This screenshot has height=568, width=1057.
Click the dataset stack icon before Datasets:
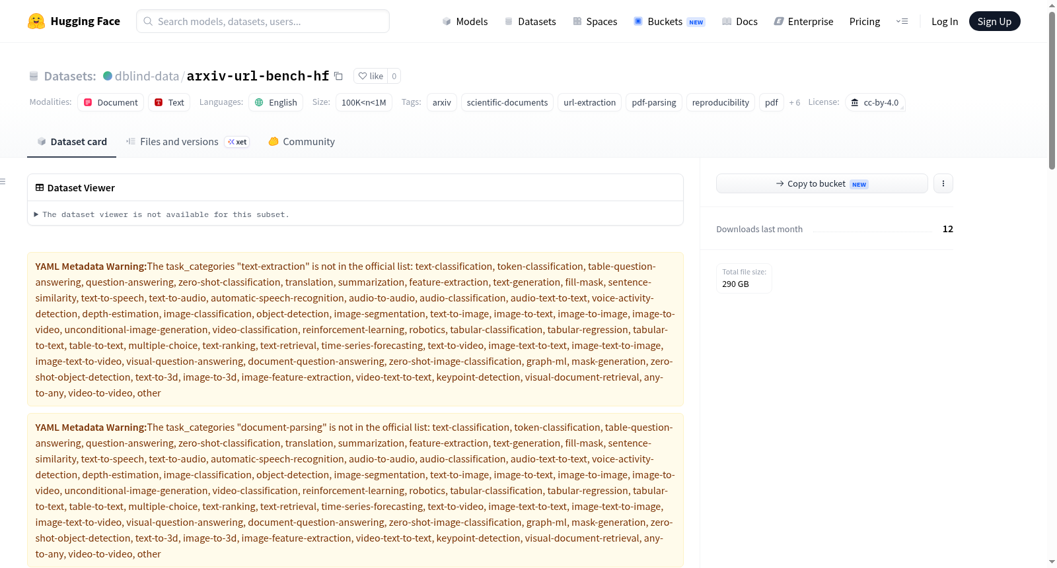34,77
